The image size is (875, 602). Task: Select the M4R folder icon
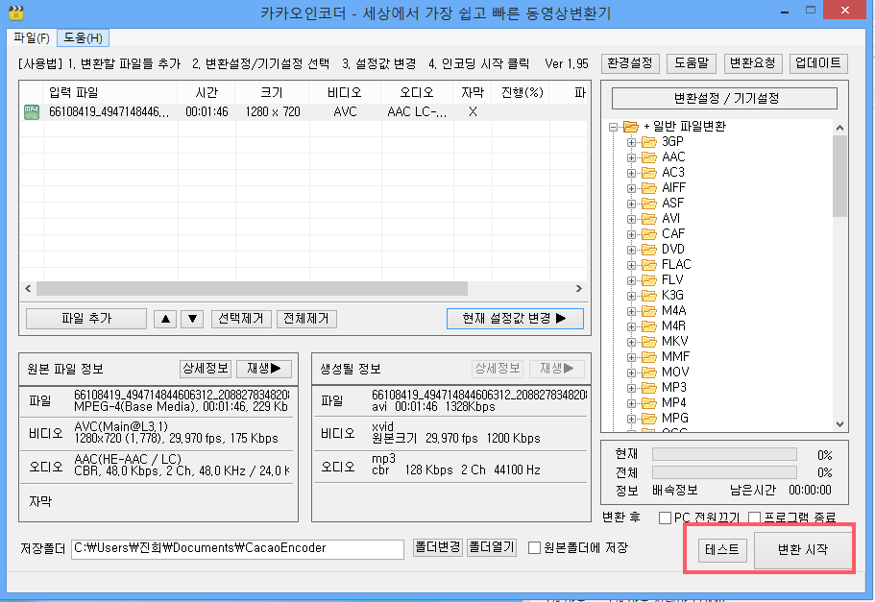click(x=648, y=325)
